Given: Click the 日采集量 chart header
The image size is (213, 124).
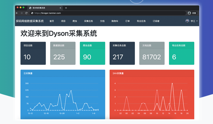Looking at the screenshot, I should pos(63,73).
